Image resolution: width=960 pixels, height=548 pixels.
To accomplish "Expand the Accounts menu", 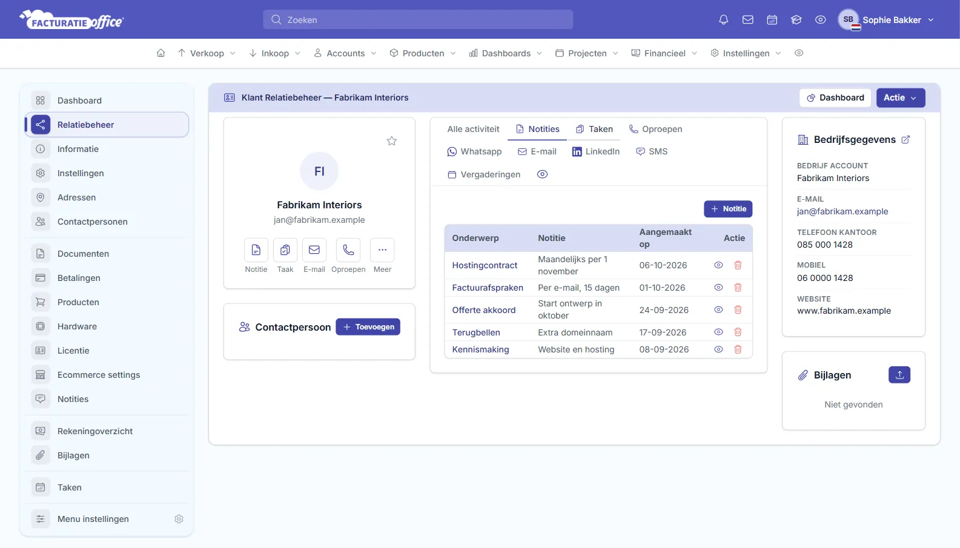I will [x=345, y=53].
